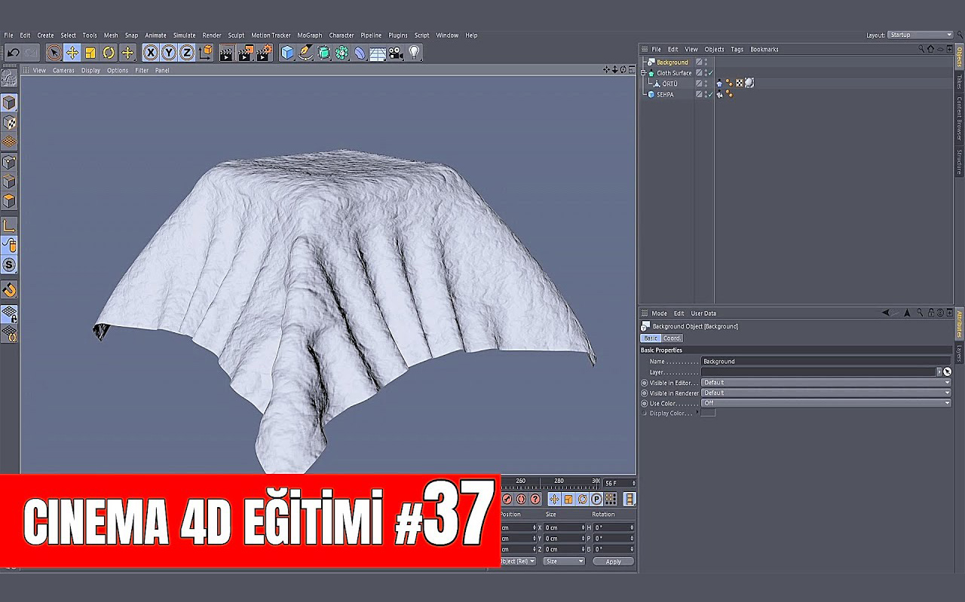Toggle Z axis lock
The image size is (965, 602).
click(x=187, y=53)
